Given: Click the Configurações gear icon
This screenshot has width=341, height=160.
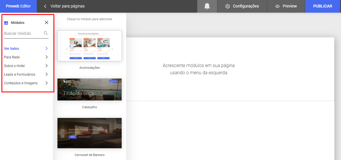Looking at the screenshot, I should (228, 6).
